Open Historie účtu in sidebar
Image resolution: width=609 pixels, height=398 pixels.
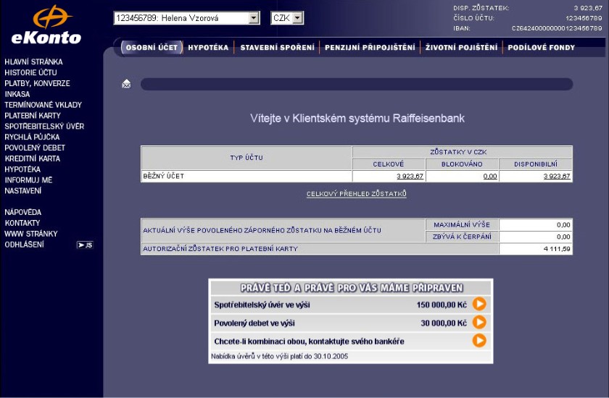pyautogui.click(x=30, y=72)
